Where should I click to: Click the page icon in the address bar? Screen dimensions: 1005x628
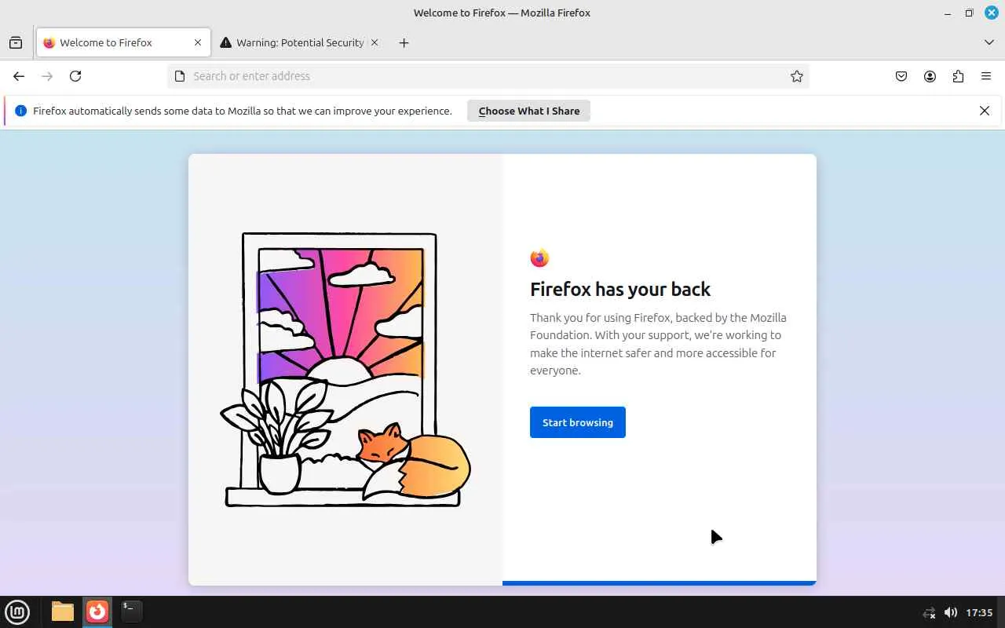pyautogui.click(x=180, y=76)
